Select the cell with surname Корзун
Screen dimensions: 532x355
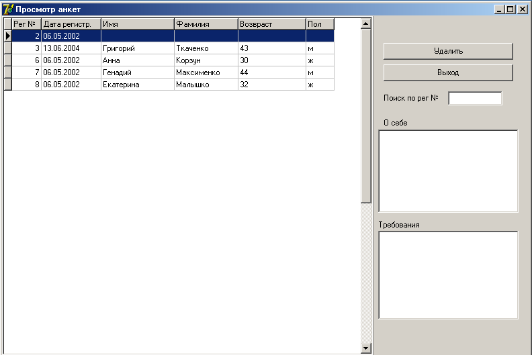pos(206,60)
